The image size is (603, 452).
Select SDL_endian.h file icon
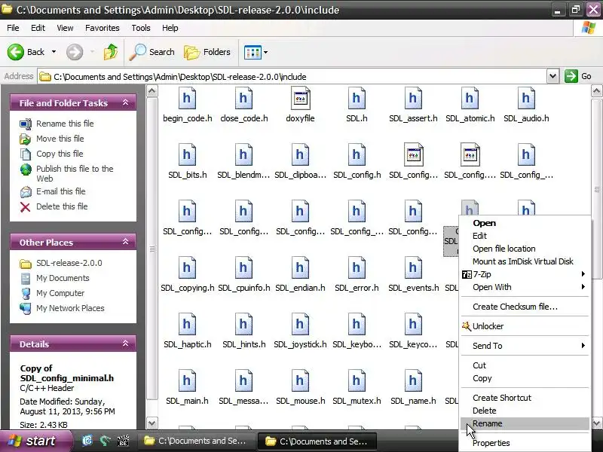(x=300, y=268)
